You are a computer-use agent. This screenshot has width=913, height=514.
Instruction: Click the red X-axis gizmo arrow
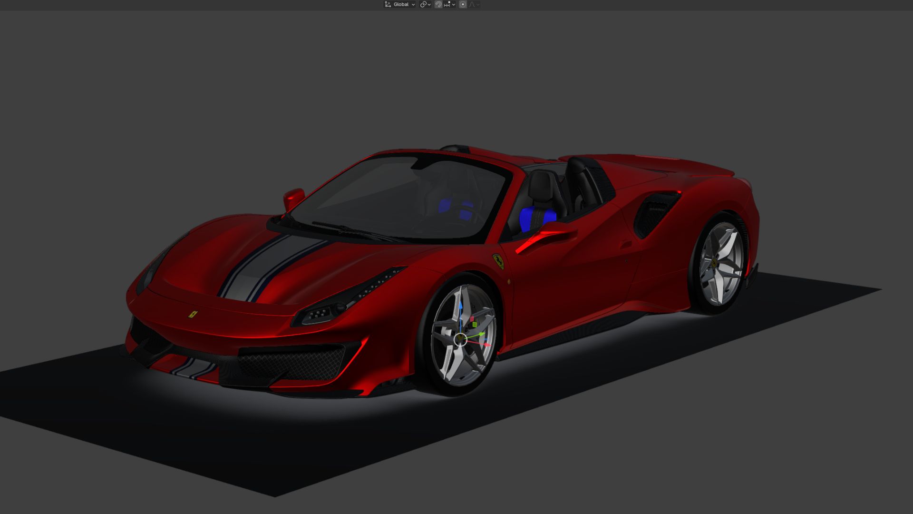[486, 344]
